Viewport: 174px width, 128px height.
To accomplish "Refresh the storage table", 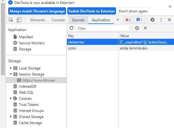I will coord(71,28).
